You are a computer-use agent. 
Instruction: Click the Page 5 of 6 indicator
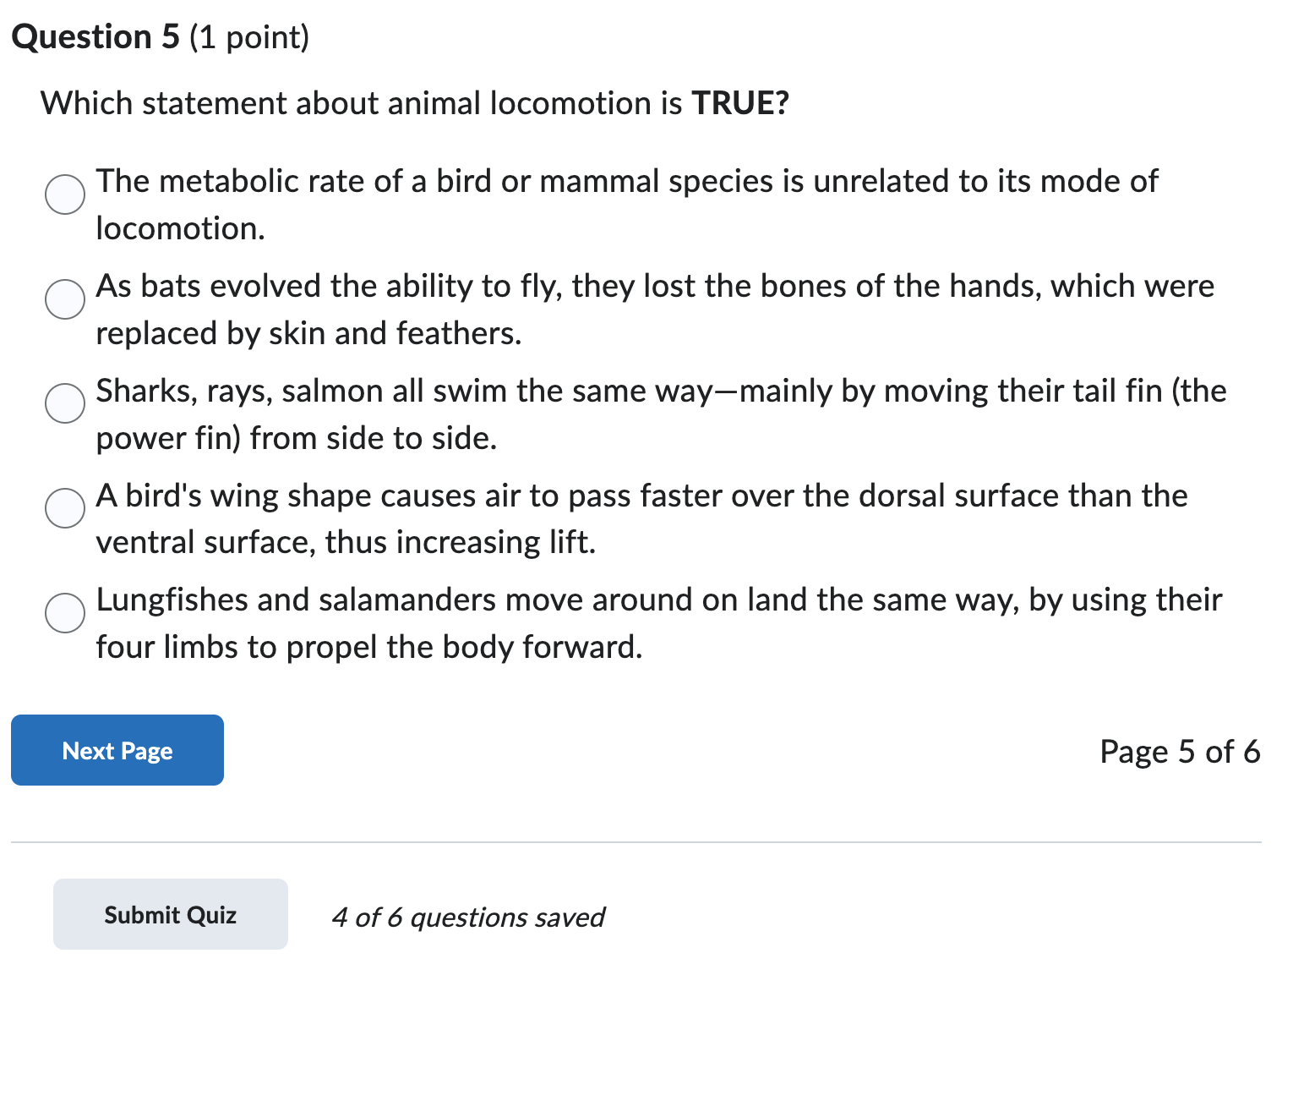click(1180, 750)
